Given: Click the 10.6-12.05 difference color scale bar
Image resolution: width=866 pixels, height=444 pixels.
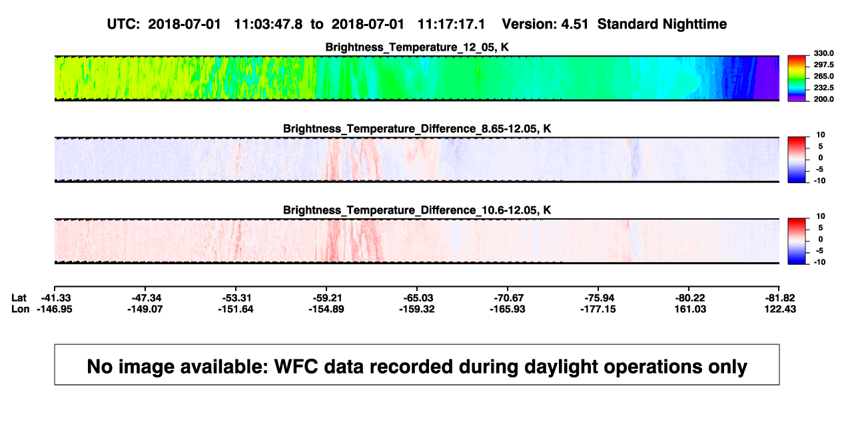Looking at the screenshot, I should point(797,241).
